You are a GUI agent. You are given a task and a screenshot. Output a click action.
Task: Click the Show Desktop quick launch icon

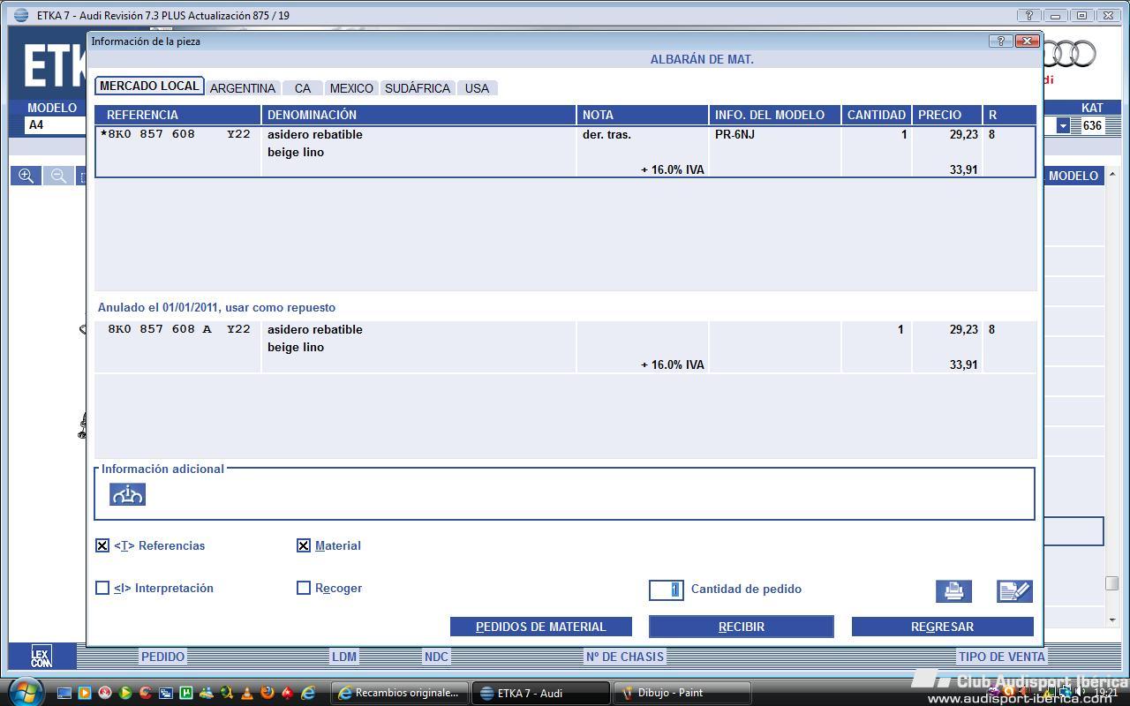(64, 693)
